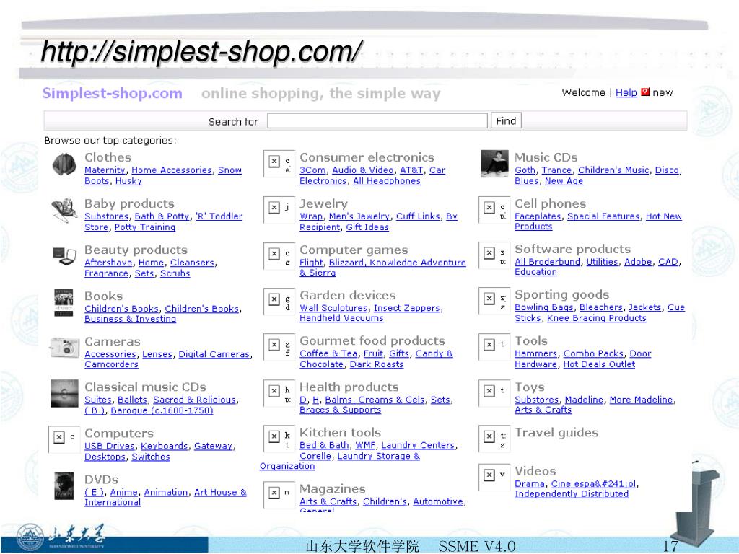Open the Anime link under DVDs
Image resolution: width=739 pixels, height=554 pixels.
(124, 492)
